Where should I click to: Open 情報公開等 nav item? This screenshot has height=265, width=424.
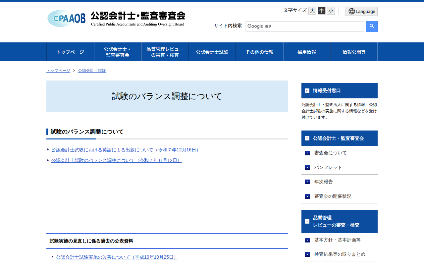point(354,52)
